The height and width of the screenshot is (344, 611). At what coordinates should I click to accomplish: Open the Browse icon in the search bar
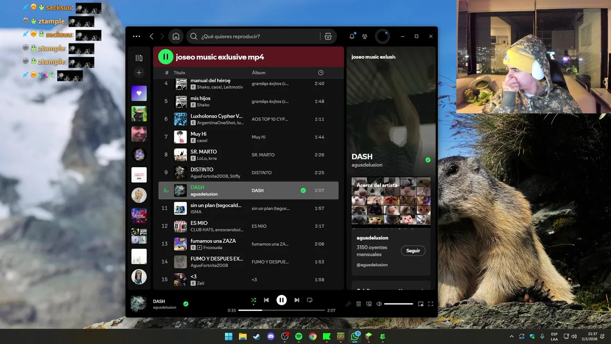[328, 36]
